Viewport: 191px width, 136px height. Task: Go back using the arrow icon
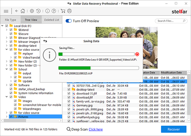(x=17, y=11)
